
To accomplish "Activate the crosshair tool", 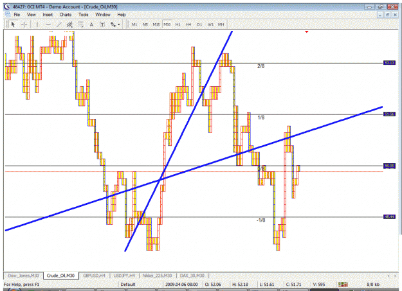I will click(24, 24).
